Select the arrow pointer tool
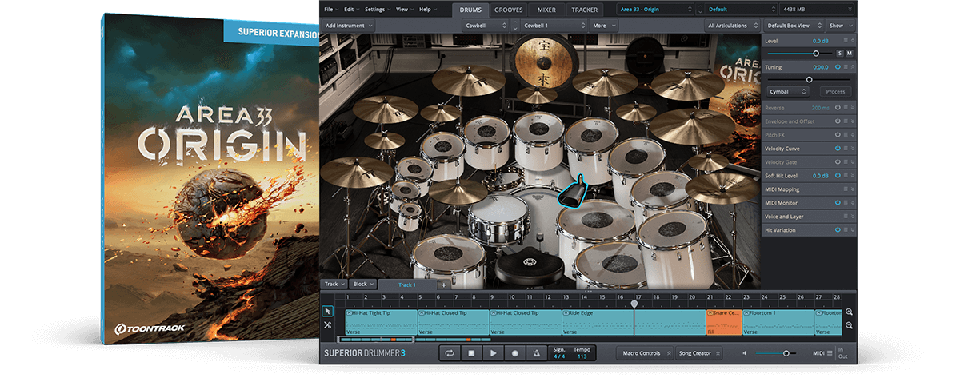Screen dimensions: 960x390 click(327, 312)
